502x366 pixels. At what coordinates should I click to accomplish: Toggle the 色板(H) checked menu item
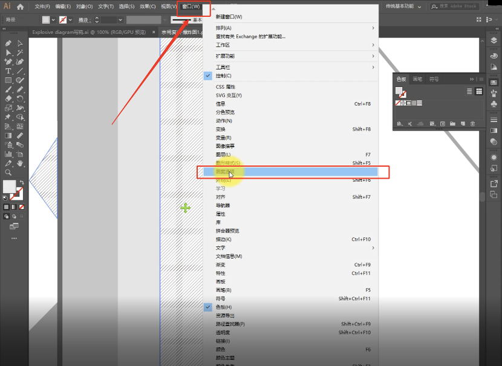[x=291, y=307]
